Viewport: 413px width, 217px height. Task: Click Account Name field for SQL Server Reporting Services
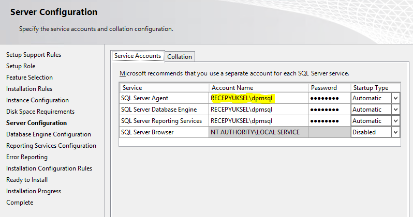258,121
